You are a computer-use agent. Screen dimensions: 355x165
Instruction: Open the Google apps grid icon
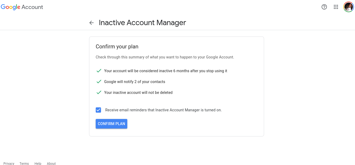tap(336, 7)
